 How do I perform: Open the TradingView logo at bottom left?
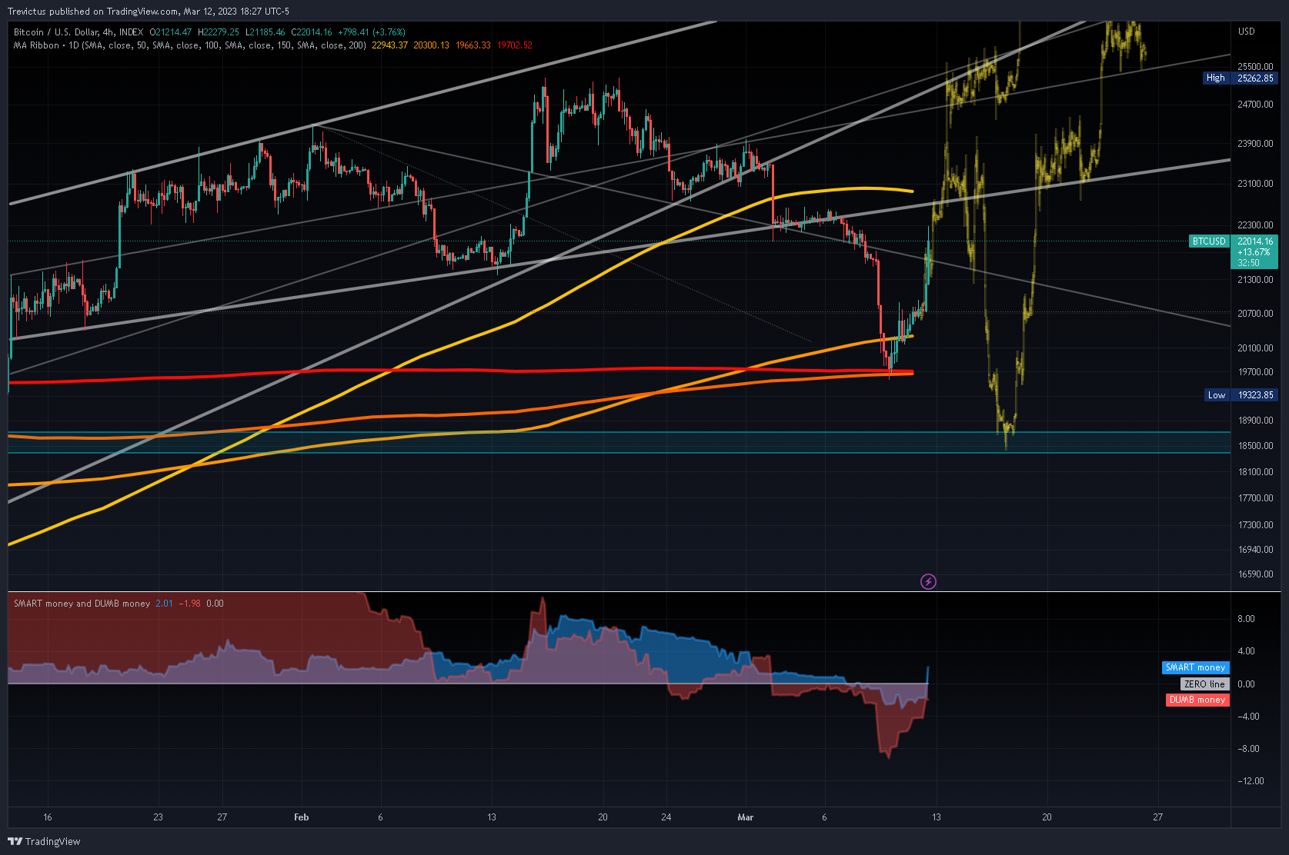44,841
